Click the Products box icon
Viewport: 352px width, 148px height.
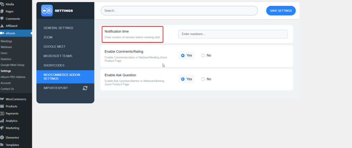click(2, 106)
